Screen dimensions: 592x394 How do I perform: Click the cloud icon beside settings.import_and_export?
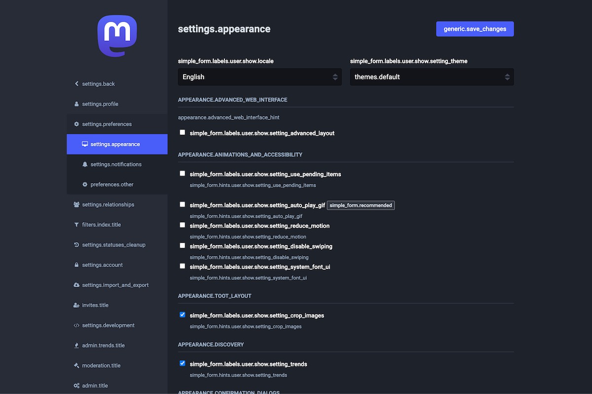pos(76,285)
